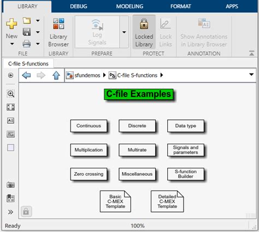Collapse the toolstrip with the minimize arrow
The height and width of the screenshot is (232, 259).
[x=251, y=53]
